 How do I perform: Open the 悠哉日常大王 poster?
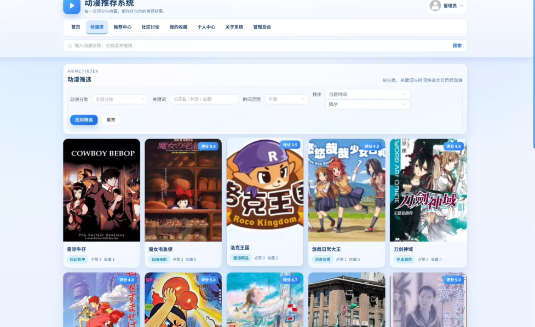click(347, 190)
